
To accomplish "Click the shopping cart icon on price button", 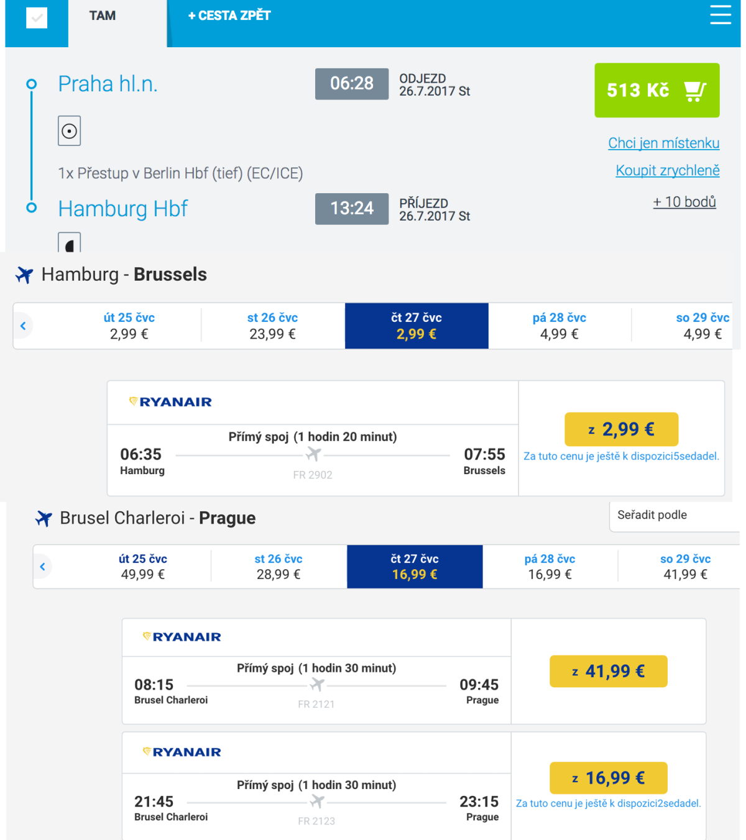I will (694, 91).
